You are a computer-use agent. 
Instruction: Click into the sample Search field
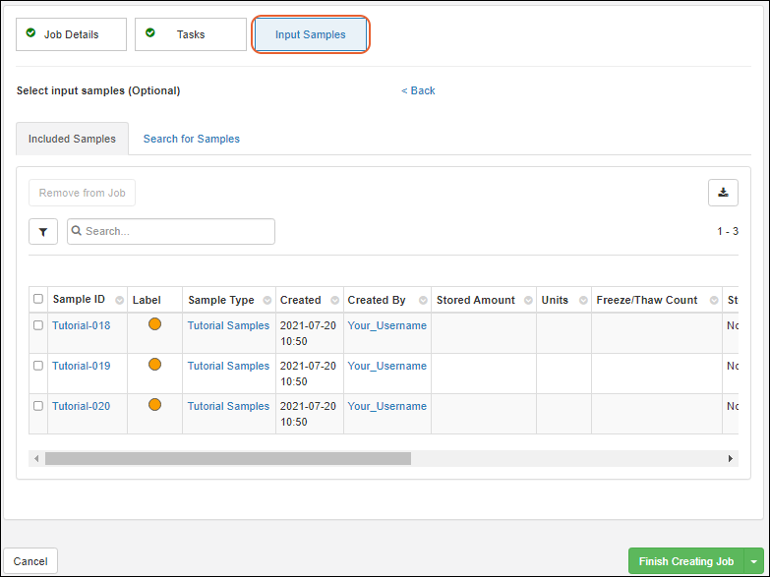tap(177, 232)
